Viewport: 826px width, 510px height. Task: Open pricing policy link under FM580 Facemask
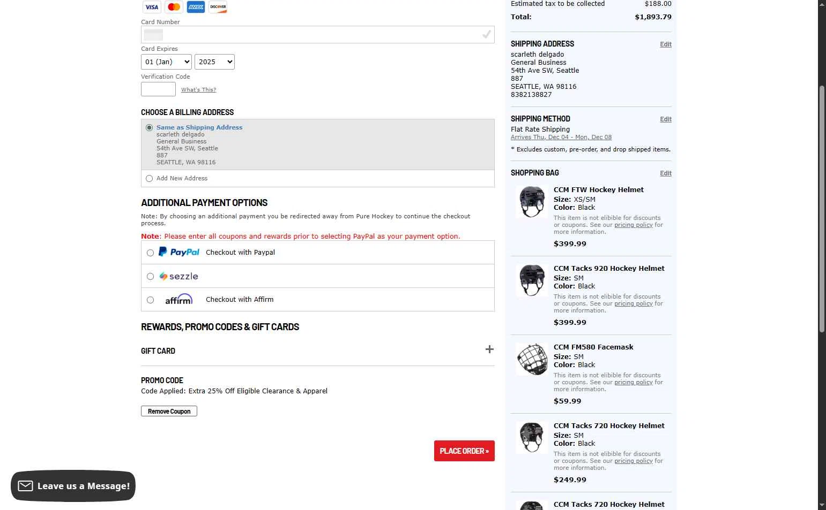click(x=634, y=382)
